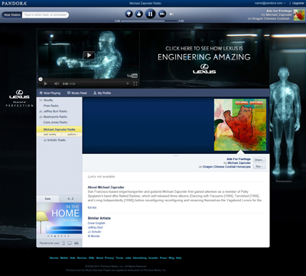
Task: Click the artist search input field
Action: [45, 14]
